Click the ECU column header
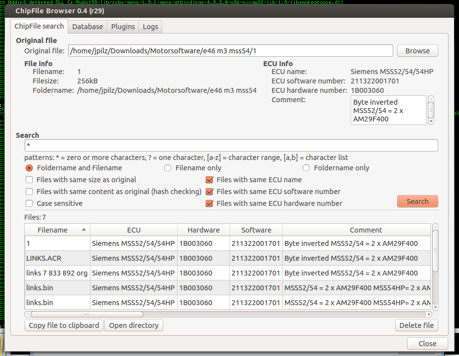 tap(134, 230)
